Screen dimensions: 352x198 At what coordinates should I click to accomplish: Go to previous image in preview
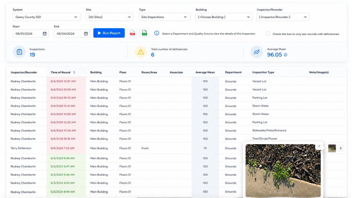pyautogui.click(x=270, y=192)
